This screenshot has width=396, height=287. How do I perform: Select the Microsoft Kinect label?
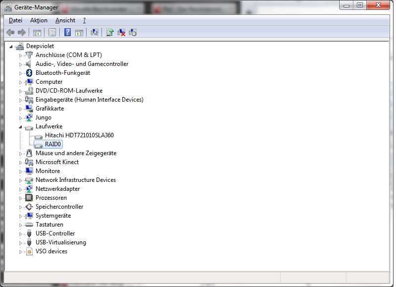point(57,162)
